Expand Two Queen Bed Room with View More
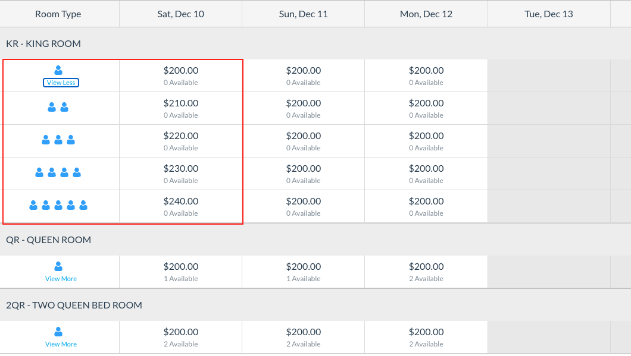This screenshot has height=356, width=631. (x=61, y=344)
